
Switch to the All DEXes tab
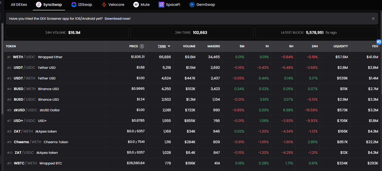tap(19, 5)
